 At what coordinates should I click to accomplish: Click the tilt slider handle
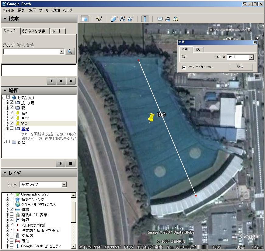click(x=230, y=30)
